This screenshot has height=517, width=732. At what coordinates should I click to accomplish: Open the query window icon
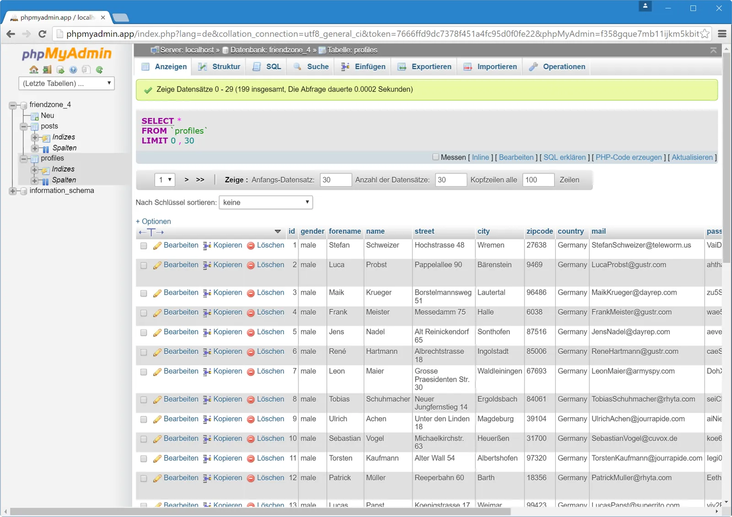click(x=60, y=70)
